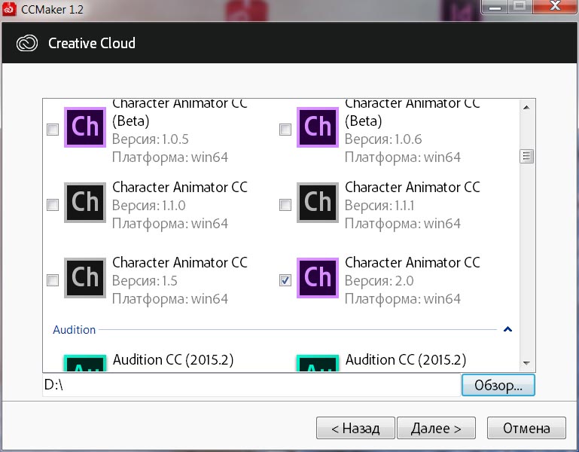Proceed with the Далее button
This screenshot has width=579, height=452.
point(436,428)
